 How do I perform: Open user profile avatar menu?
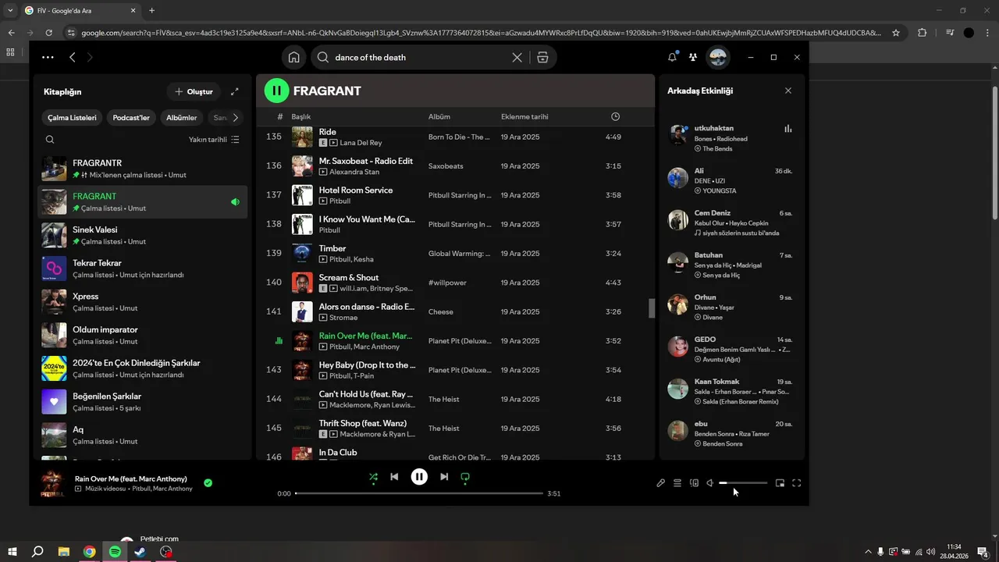pyautogui.click(x=717, y=57)
